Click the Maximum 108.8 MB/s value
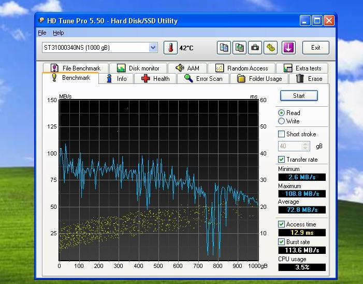The width and height of the screenshot is (363, 284). click(x=302, y=194)
